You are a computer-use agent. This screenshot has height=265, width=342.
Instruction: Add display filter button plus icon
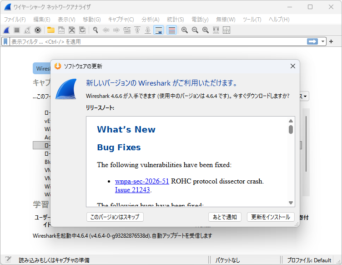[x=331, y=41]
